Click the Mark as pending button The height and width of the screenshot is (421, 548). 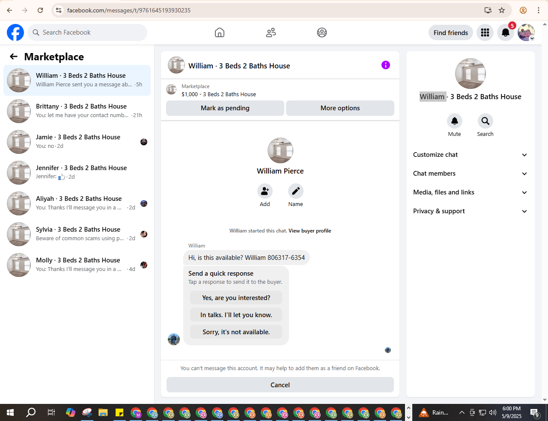coord(225,108)
